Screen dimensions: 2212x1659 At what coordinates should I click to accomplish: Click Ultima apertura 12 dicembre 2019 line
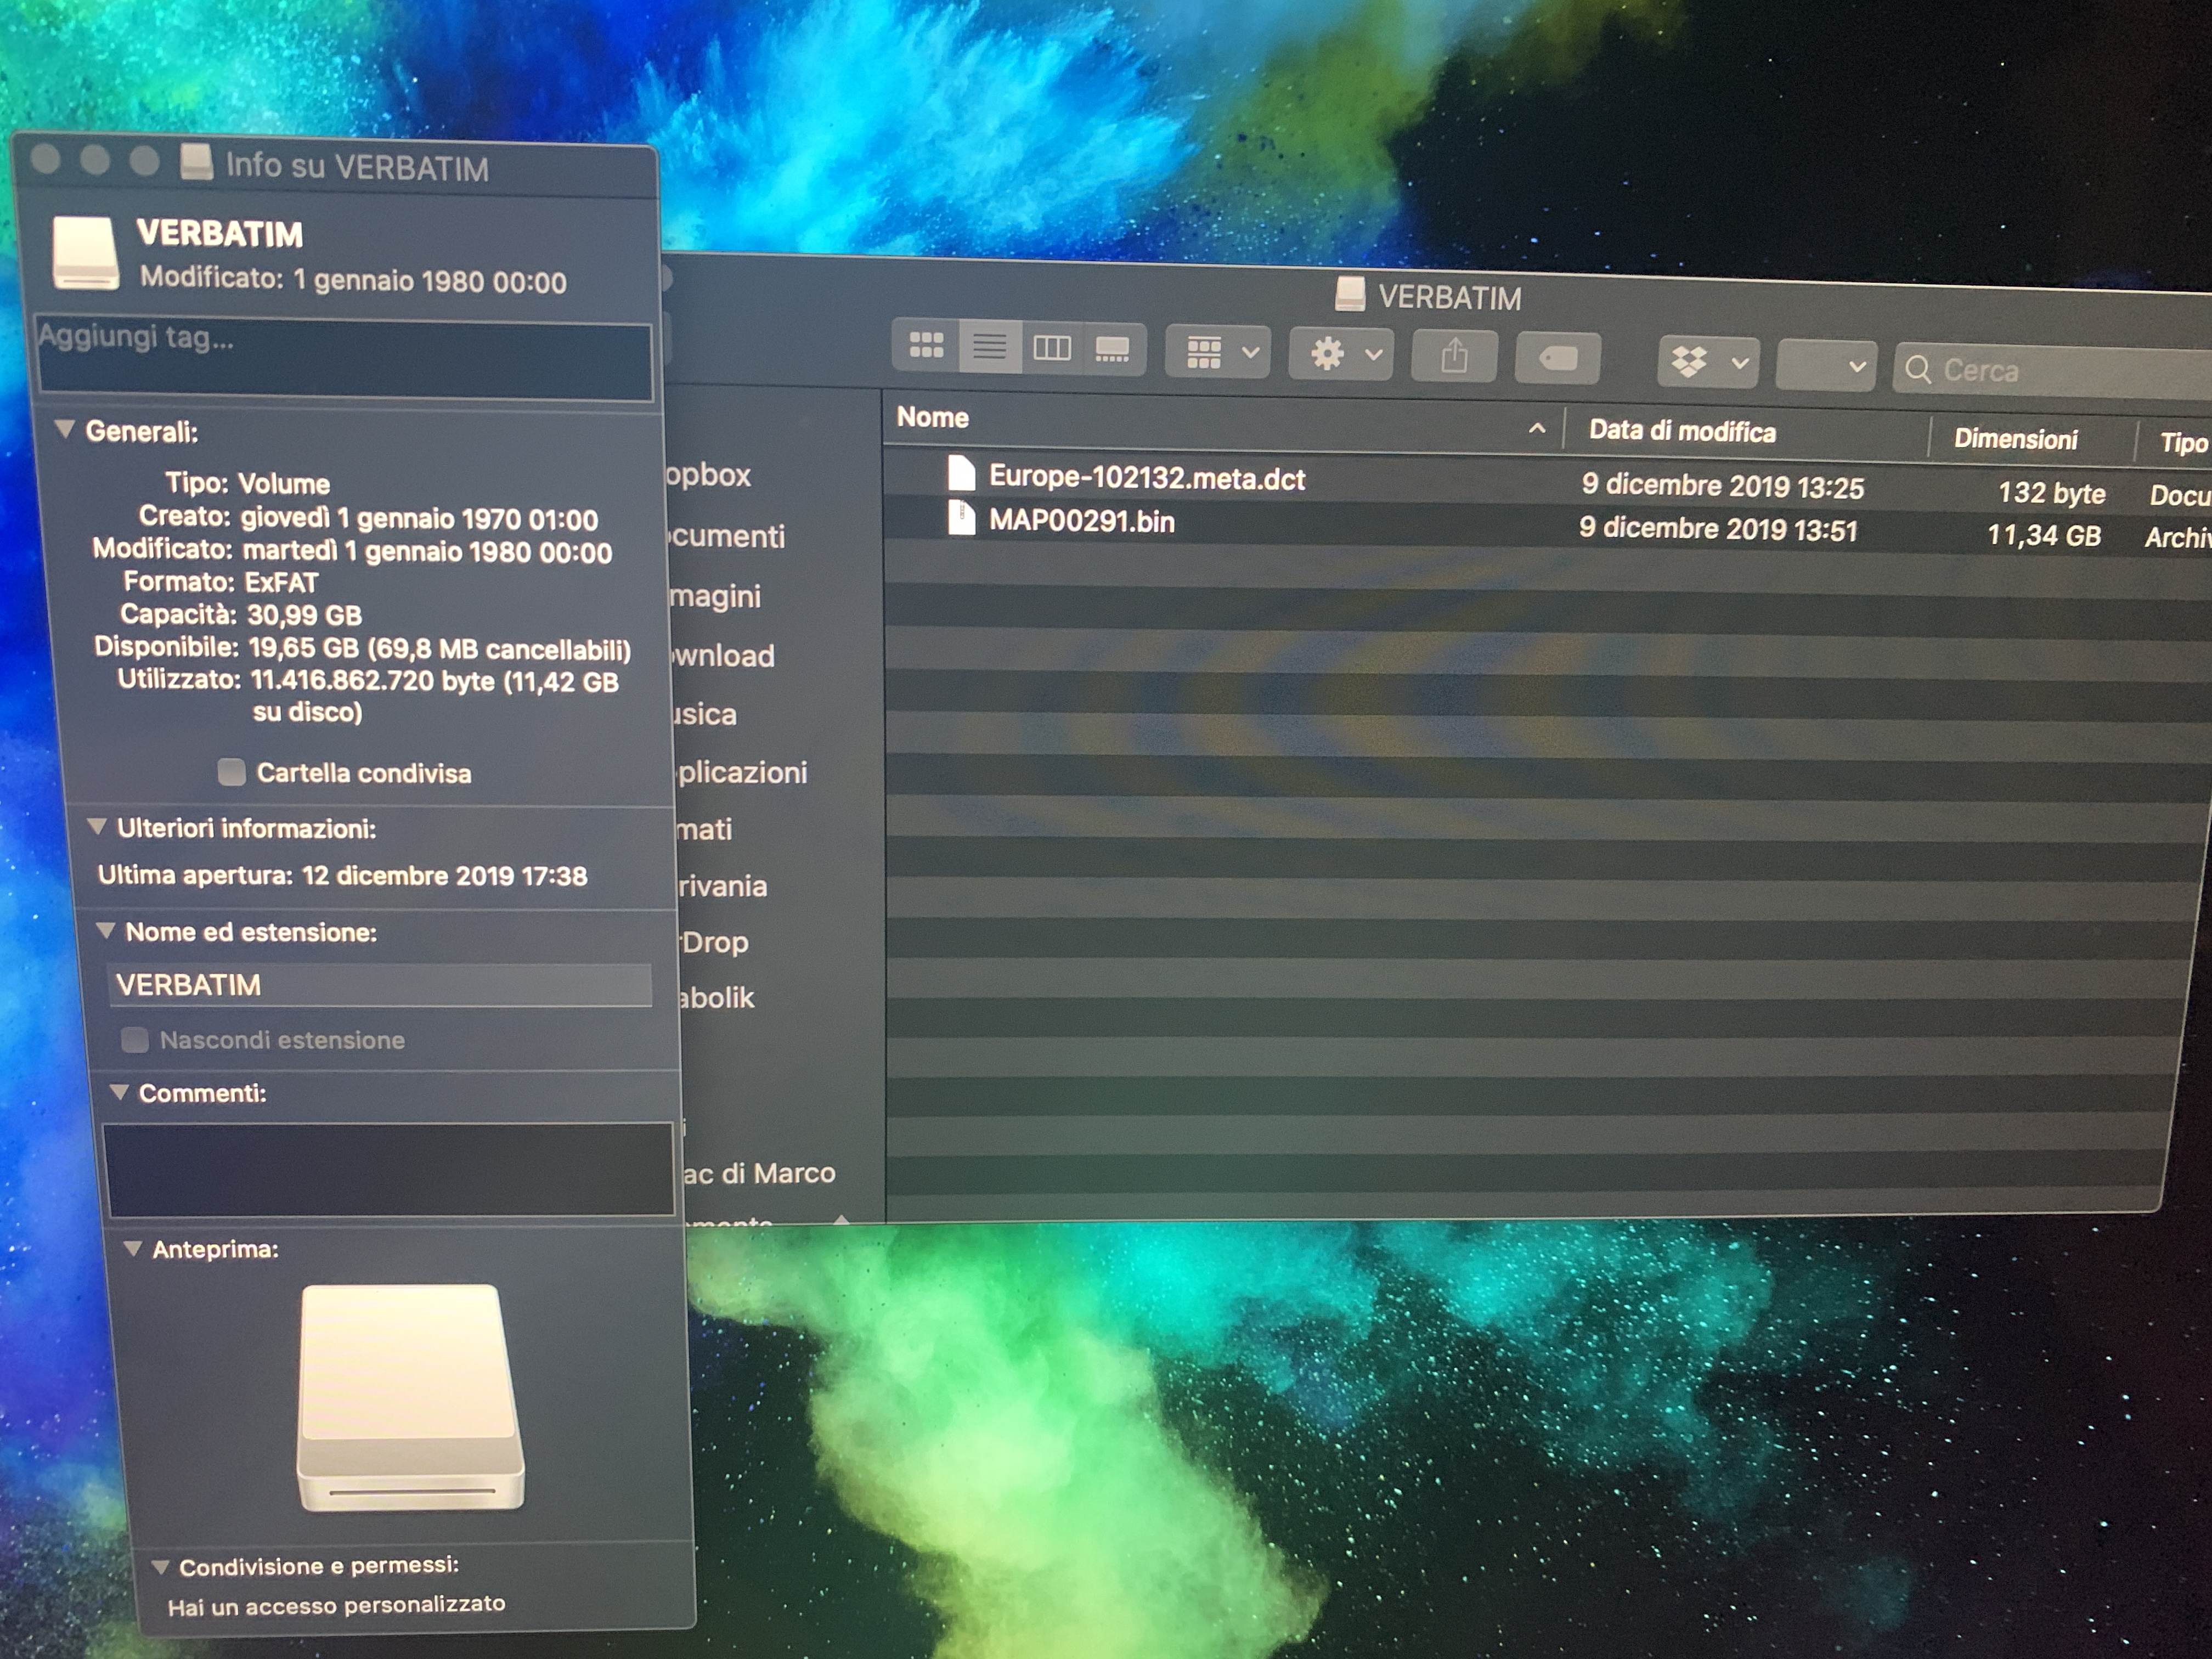pyautogui.click(x=342, y=875)
